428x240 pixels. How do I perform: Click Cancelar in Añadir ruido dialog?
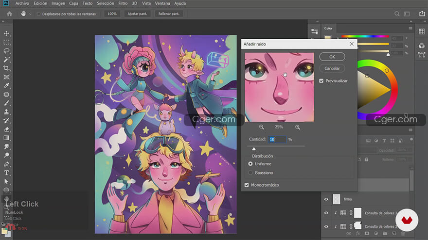pyautogui.click(x=332, y=68)
